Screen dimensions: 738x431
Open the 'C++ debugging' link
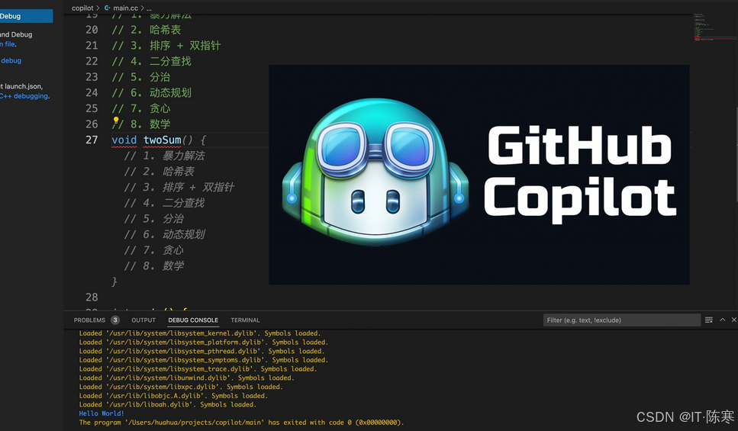click(24, 96)
